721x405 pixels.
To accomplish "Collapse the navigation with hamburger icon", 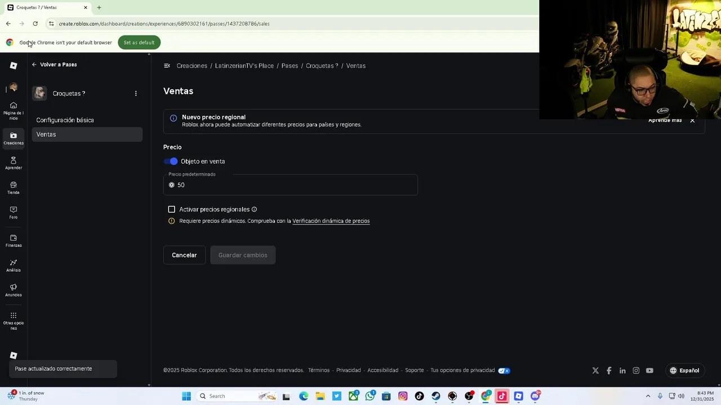I will (x=167, y=66).
